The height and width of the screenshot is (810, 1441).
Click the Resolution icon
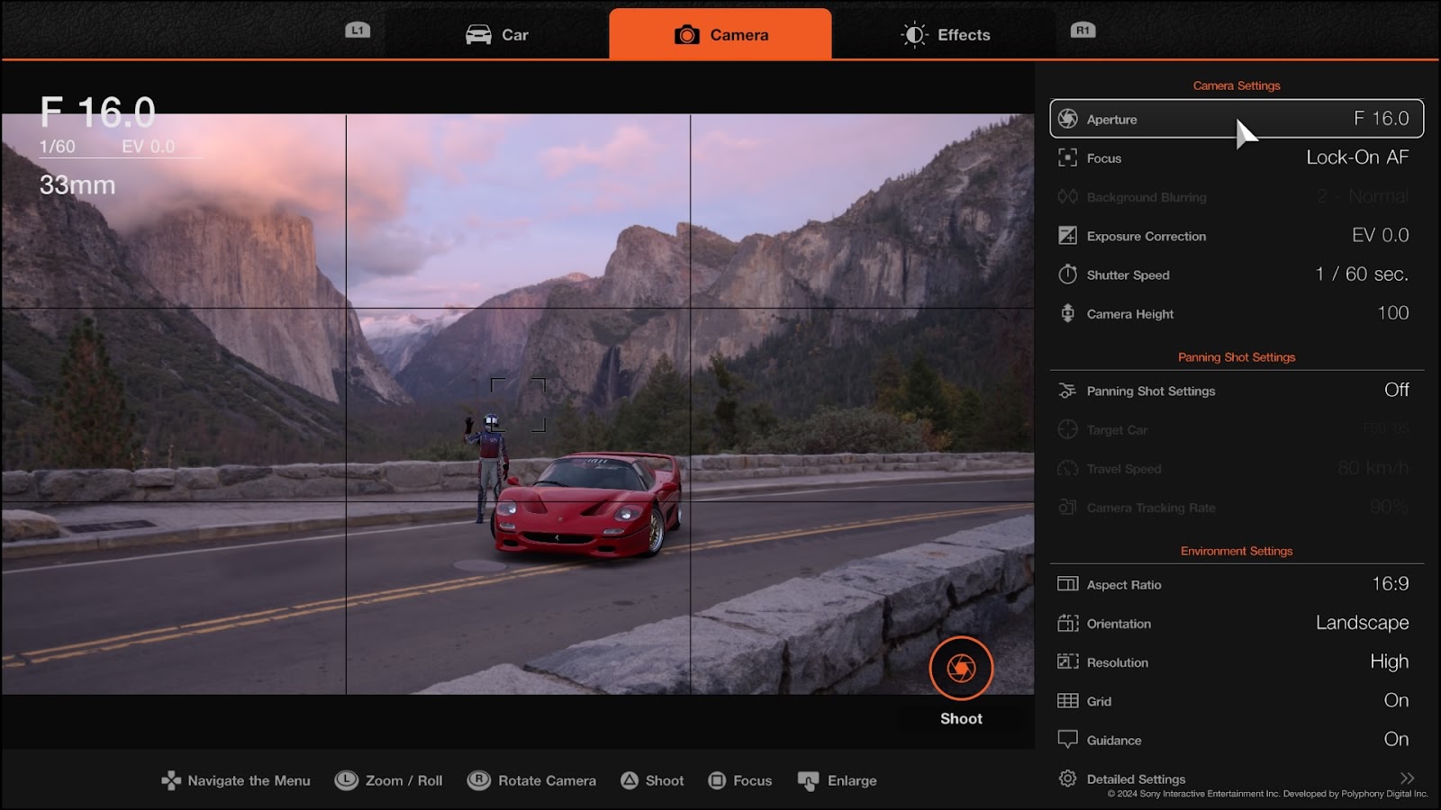[1068, 661]
